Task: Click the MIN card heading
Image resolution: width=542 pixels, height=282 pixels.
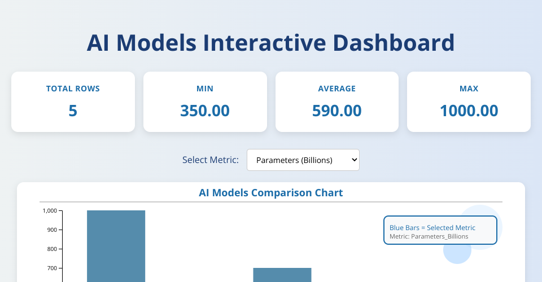Action: point(205,89)
